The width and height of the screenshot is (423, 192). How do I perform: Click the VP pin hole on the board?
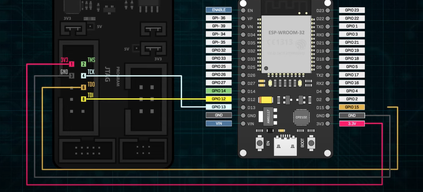pyautogui.click(x=243, y=19)
